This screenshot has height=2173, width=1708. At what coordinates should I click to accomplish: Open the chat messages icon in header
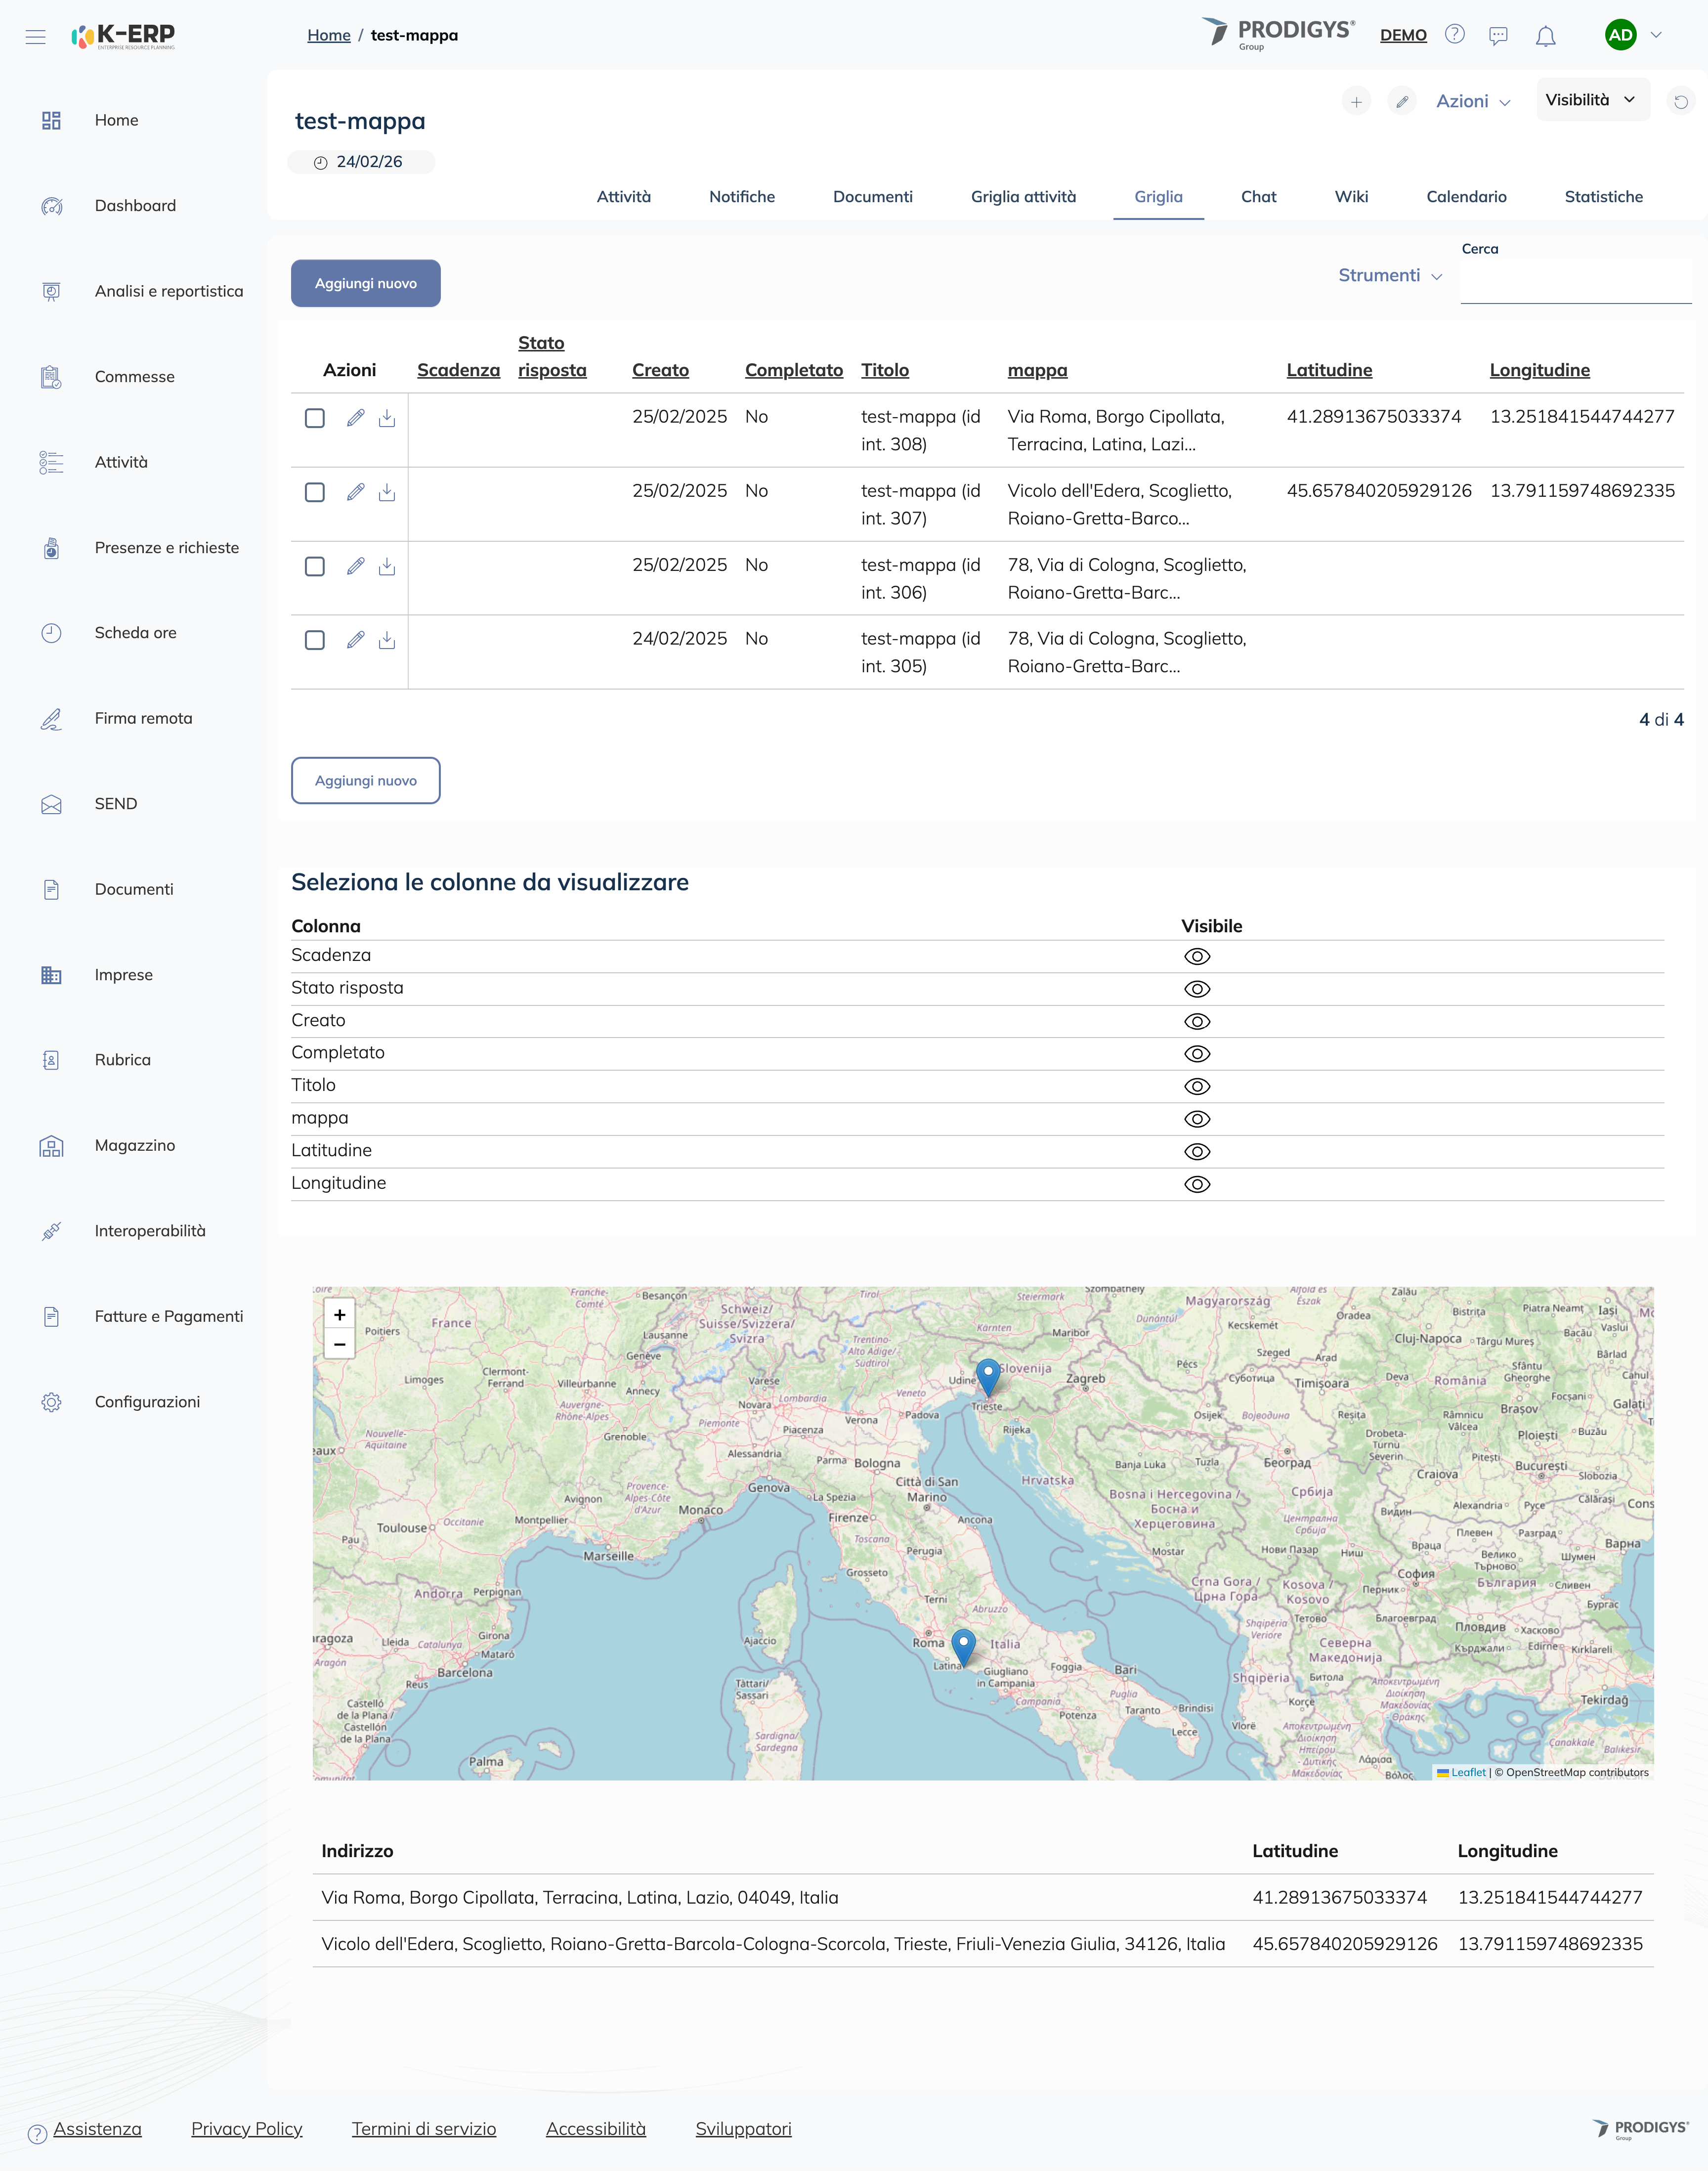coord(1497,37)
